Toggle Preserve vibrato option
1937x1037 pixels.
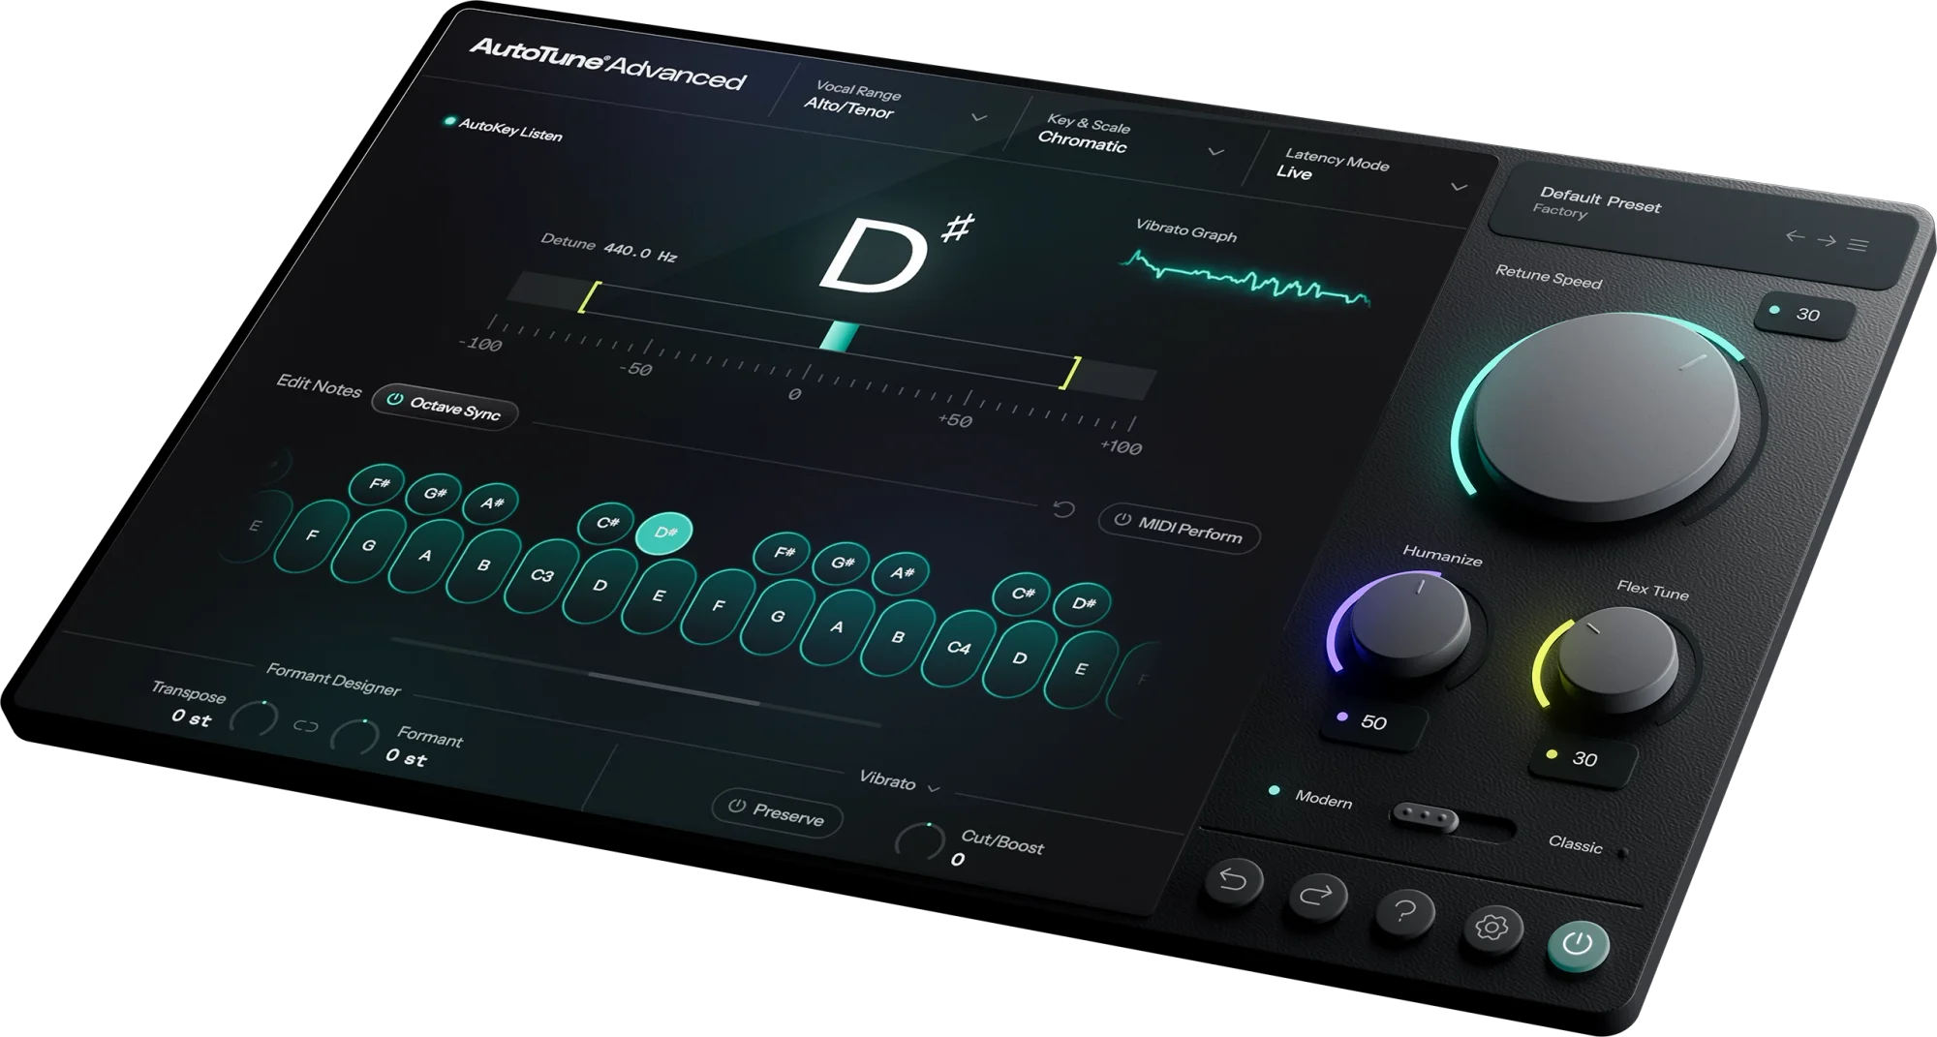coord(777,812)
